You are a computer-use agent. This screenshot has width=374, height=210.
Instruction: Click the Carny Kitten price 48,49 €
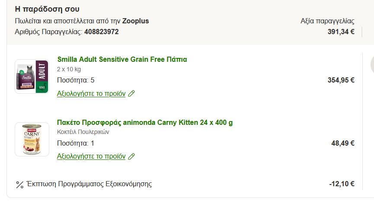(342, 143)
